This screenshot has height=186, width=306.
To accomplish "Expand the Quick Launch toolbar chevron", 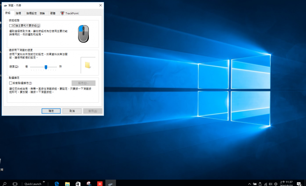I will (44, 182).
